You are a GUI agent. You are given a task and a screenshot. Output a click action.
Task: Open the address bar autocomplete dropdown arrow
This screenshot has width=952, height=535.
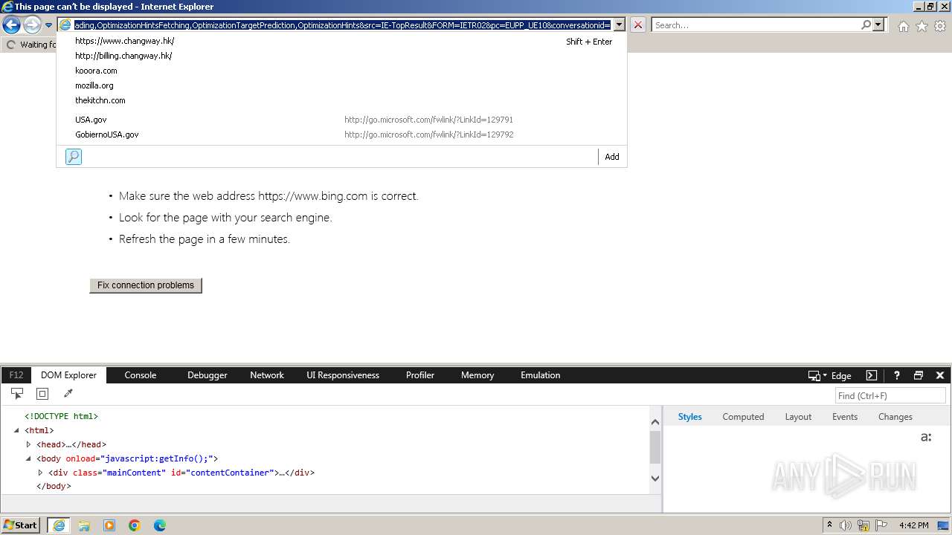619,25
